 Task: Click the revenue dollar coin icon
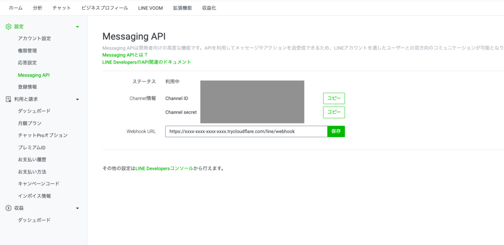point(8,208)
